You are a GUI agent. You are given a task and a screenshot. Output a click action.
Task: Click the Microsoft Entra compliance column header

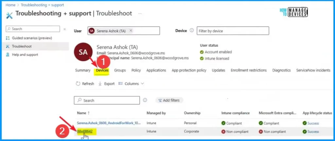[x=277, y=113]
